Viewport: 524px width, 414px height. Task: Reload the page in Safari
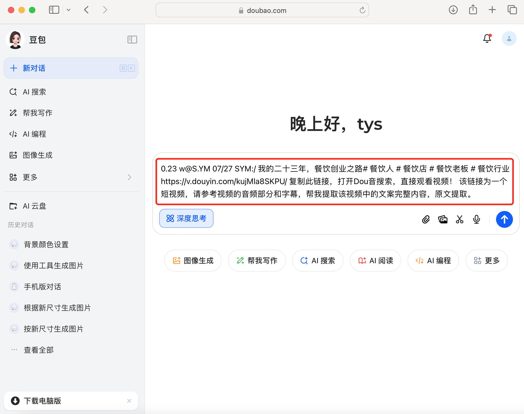pos(362,10)
